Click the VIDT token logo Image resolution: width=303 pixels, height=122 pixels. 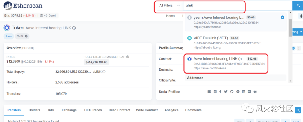(189, 38)
